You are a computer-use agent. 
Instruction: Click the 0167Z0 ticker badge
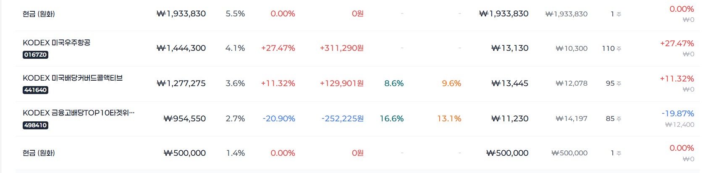click(x=35, y=55)
